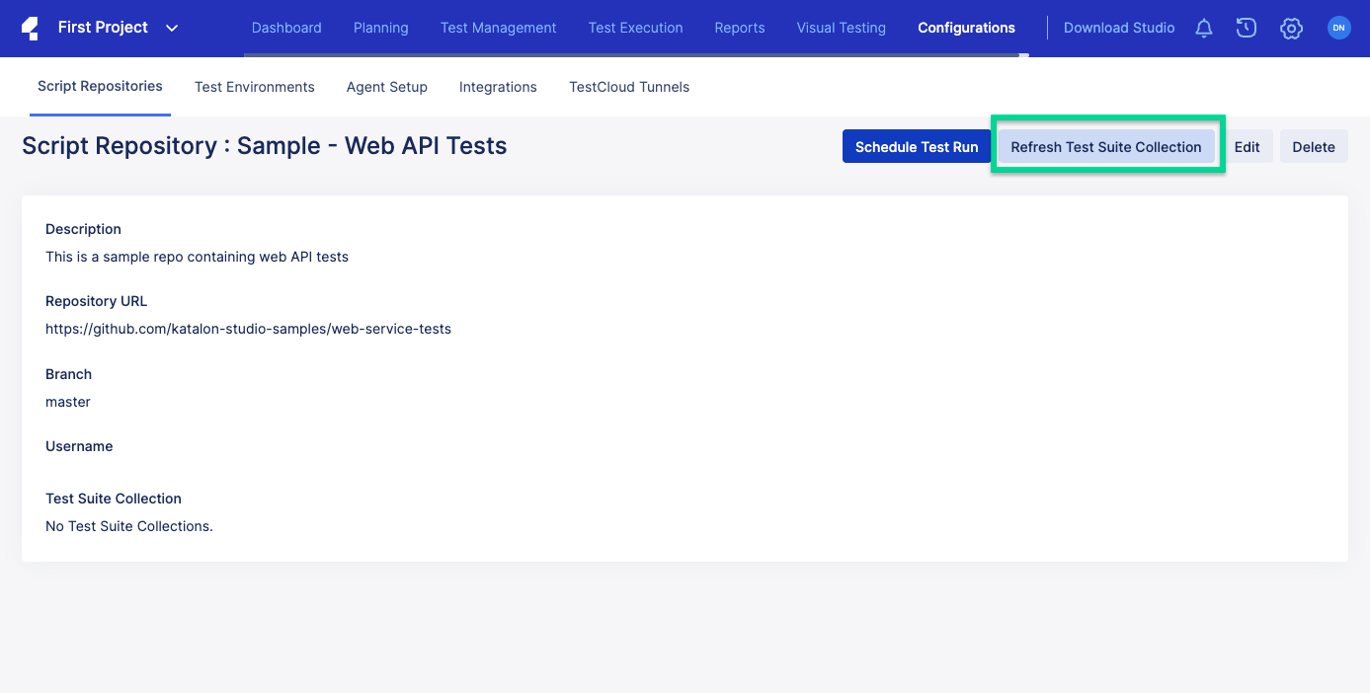Select the Planning menu item

380,28
